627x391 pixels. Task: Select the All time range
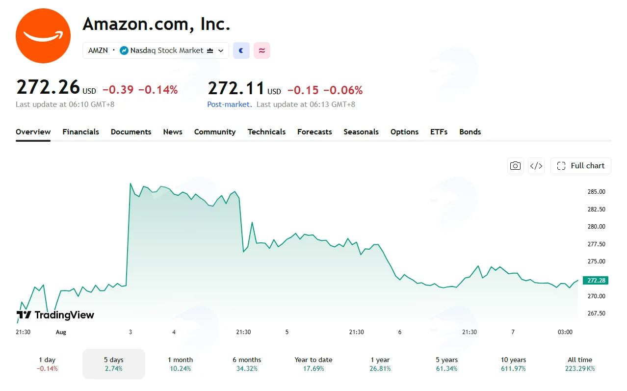click(580, 364)
